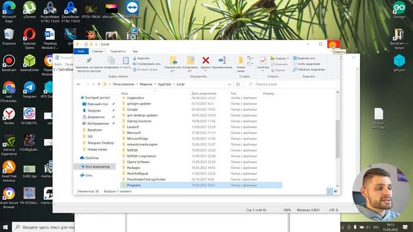Click the Поиск в Local search field
This screenshot has height=232, width=413.
pyautogui.click(x=291, y=84)
